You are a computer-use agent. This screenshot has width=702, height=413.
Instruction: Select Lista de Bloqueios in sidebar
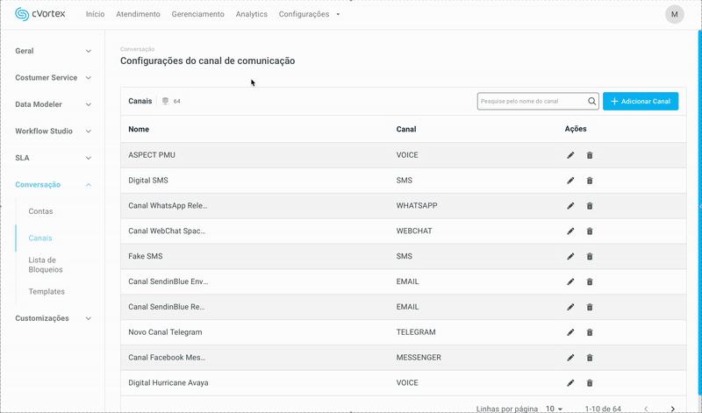pos(46,265)
